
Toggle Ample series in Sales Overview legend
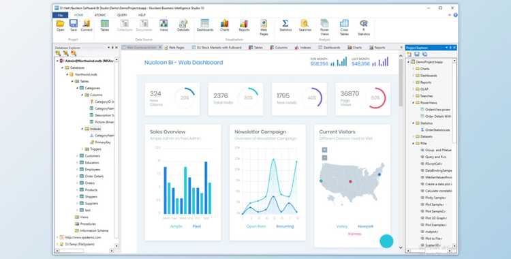[x=176, y=226]
